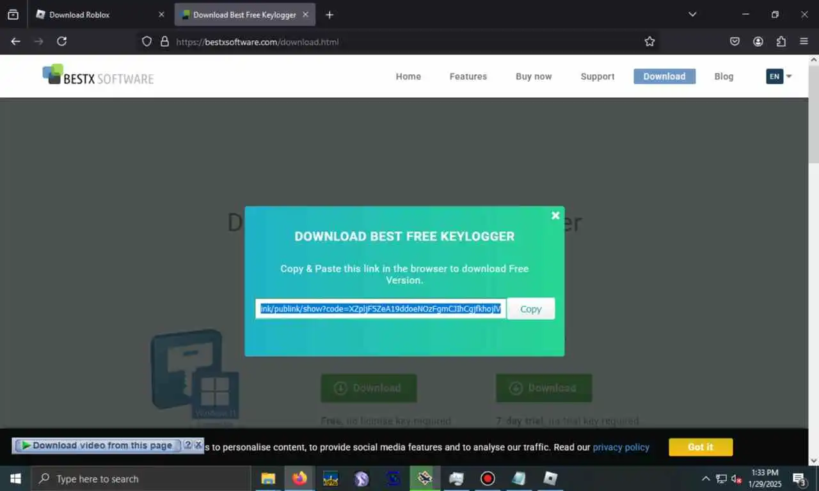This screenshot has width=819, height=491.
Task: Open the Firefox account icon
Action: coord(758,42)
